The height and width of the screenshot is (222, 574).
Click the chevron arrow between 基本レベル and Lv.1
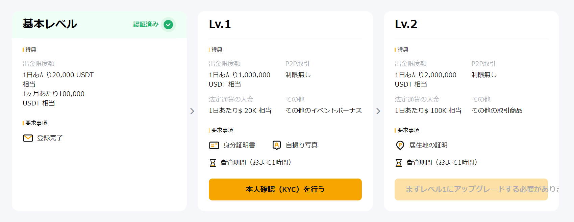point(192,111)
